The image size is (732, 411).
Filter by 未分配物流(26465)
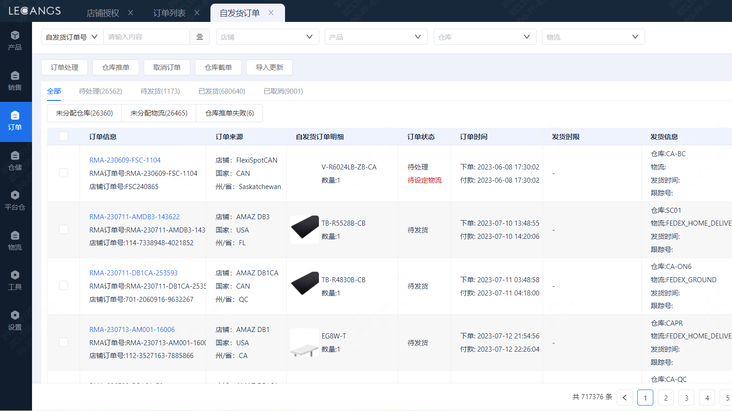[x=159, y=113]
